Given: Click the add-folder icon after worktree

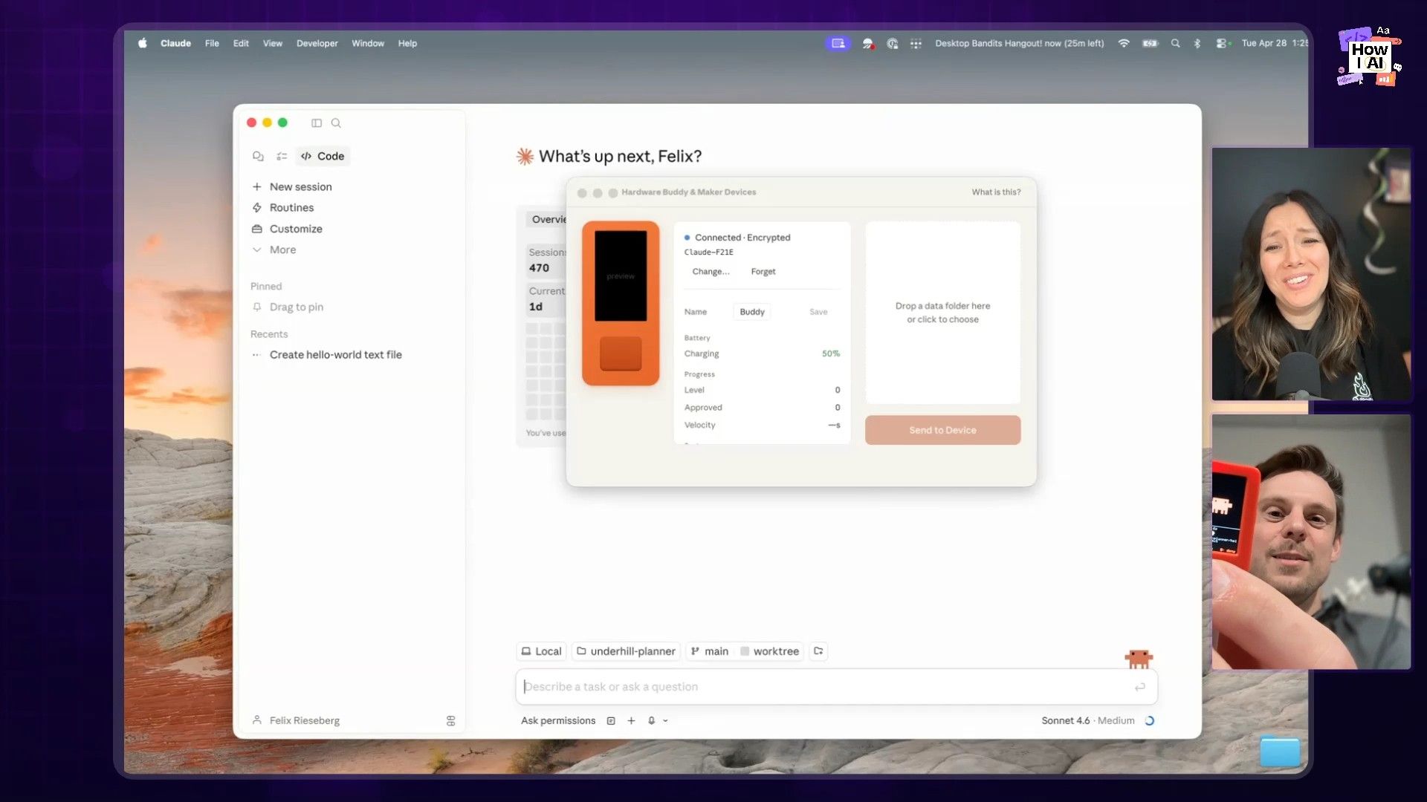Looking at the screenshot, I should click(818, 651).
